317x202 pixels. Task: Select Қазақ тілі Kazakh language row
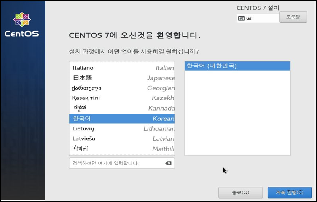coord(122,98)
